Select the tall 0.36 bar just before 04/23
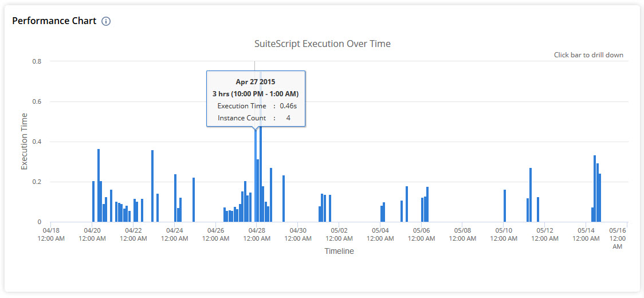Screen dimensions: 644x298 tap(152, 186)
